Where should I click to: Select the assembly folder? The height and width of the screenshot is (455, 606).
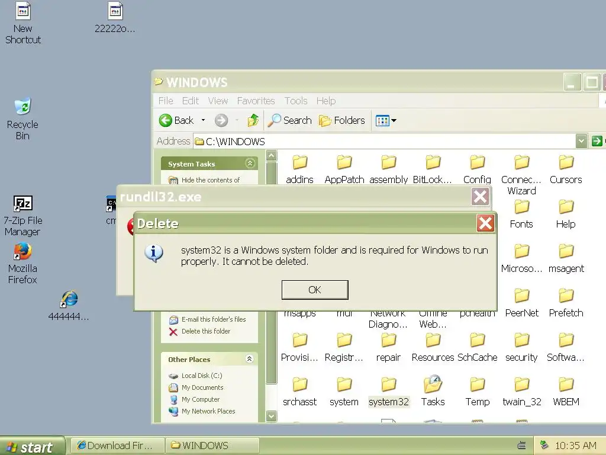point(388,170)
